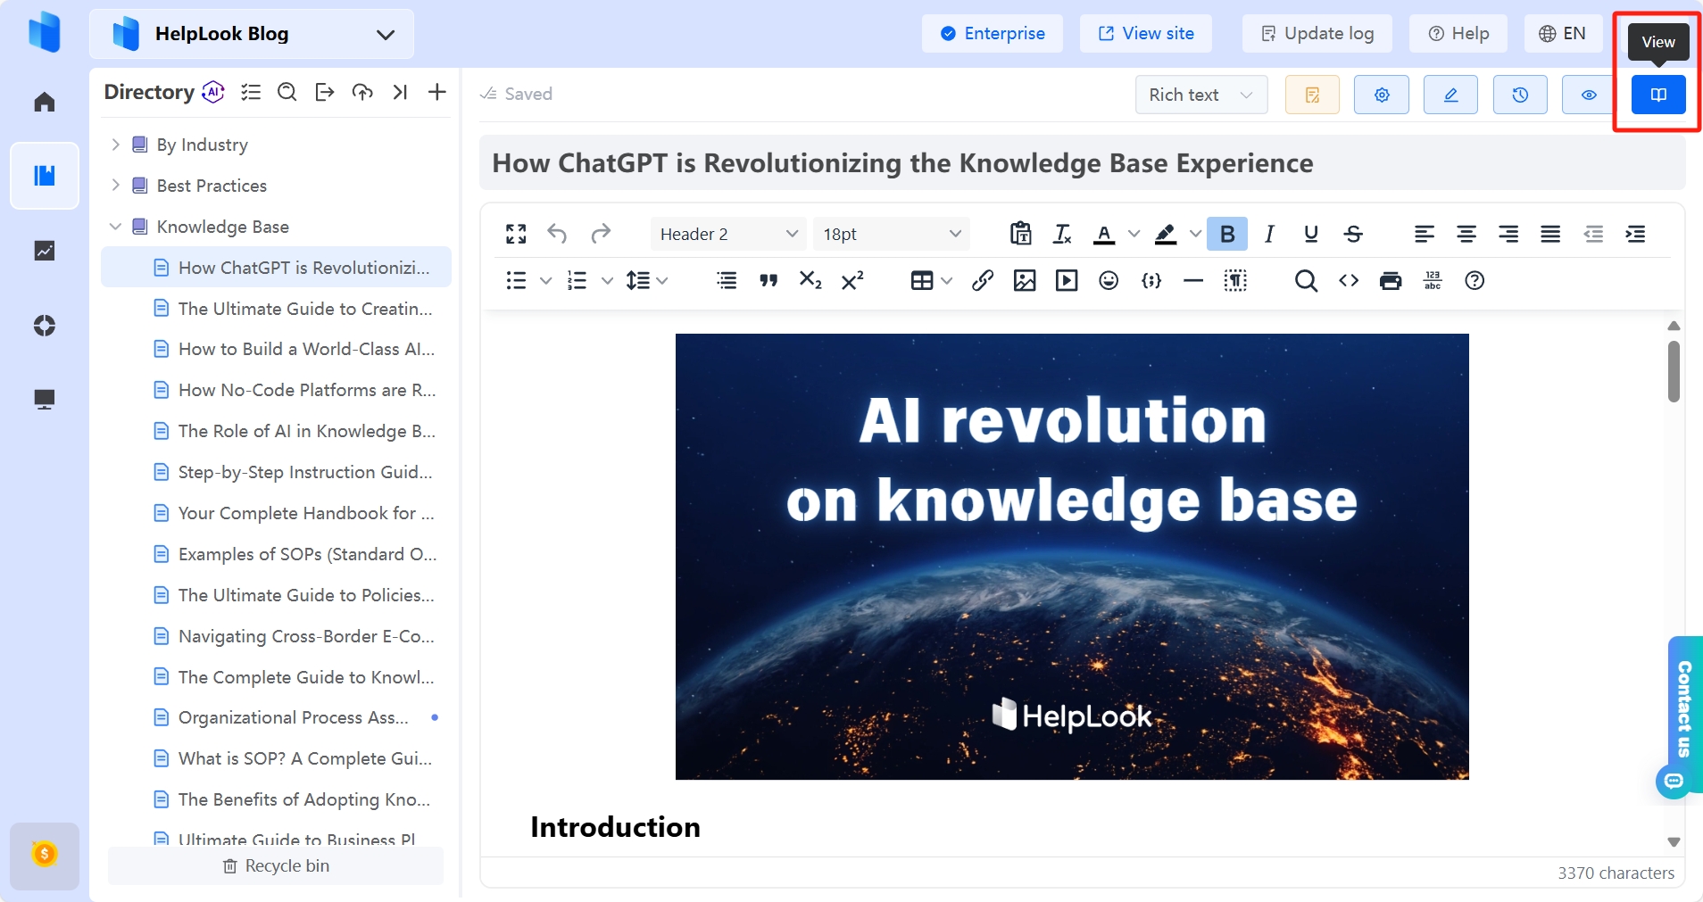Image resolution: width=1703 pixels, height=902 pixels.
Task: Open the emoji picker
Action: (1109, 281)
